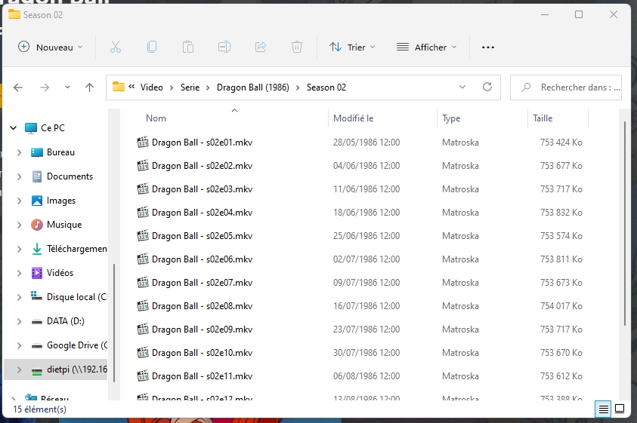Refresh the folder view

coord(487,87)
